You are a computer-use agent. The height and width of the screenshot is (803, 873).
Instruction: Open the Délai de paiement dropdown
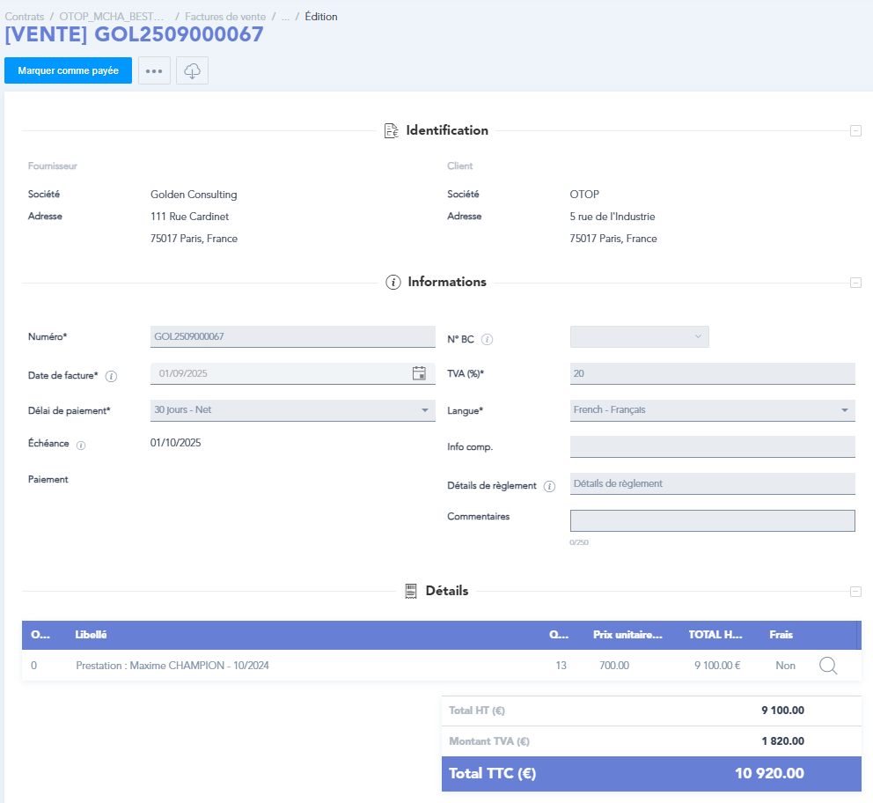(x=292, y=410)
